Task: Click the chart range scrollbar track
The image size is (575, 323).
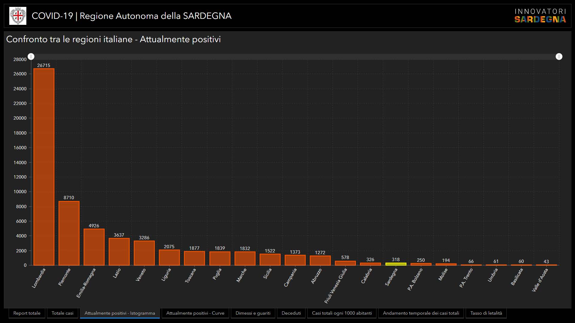Action: (x=295, y=57)
